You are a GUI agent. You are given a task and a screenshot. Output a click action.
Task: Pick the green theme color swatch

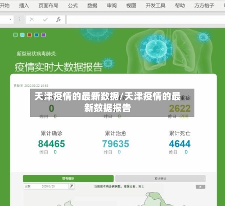pyautogui.click(x=15, y=35)
